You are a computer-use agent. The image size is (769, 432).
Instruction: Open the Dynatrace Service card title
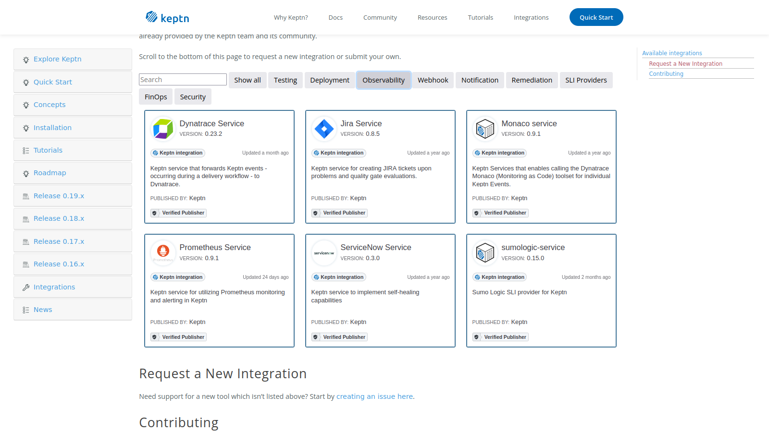tap(212, 124)
